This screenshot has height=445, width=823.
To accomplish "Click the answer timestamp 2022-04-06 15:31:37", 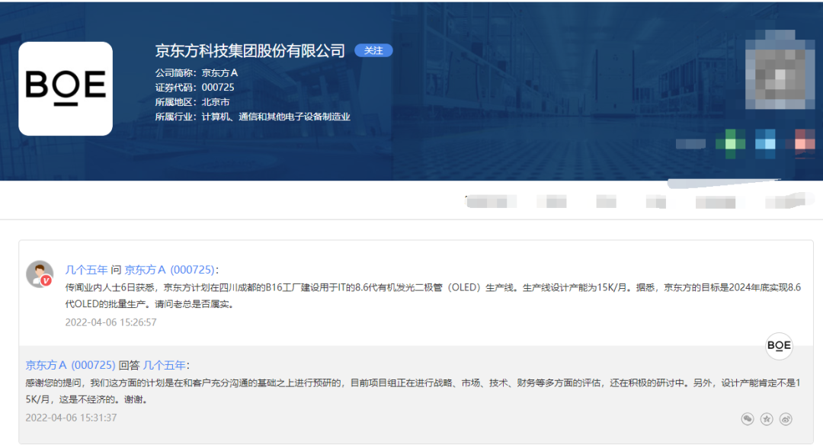I will (x=71, y=418).
